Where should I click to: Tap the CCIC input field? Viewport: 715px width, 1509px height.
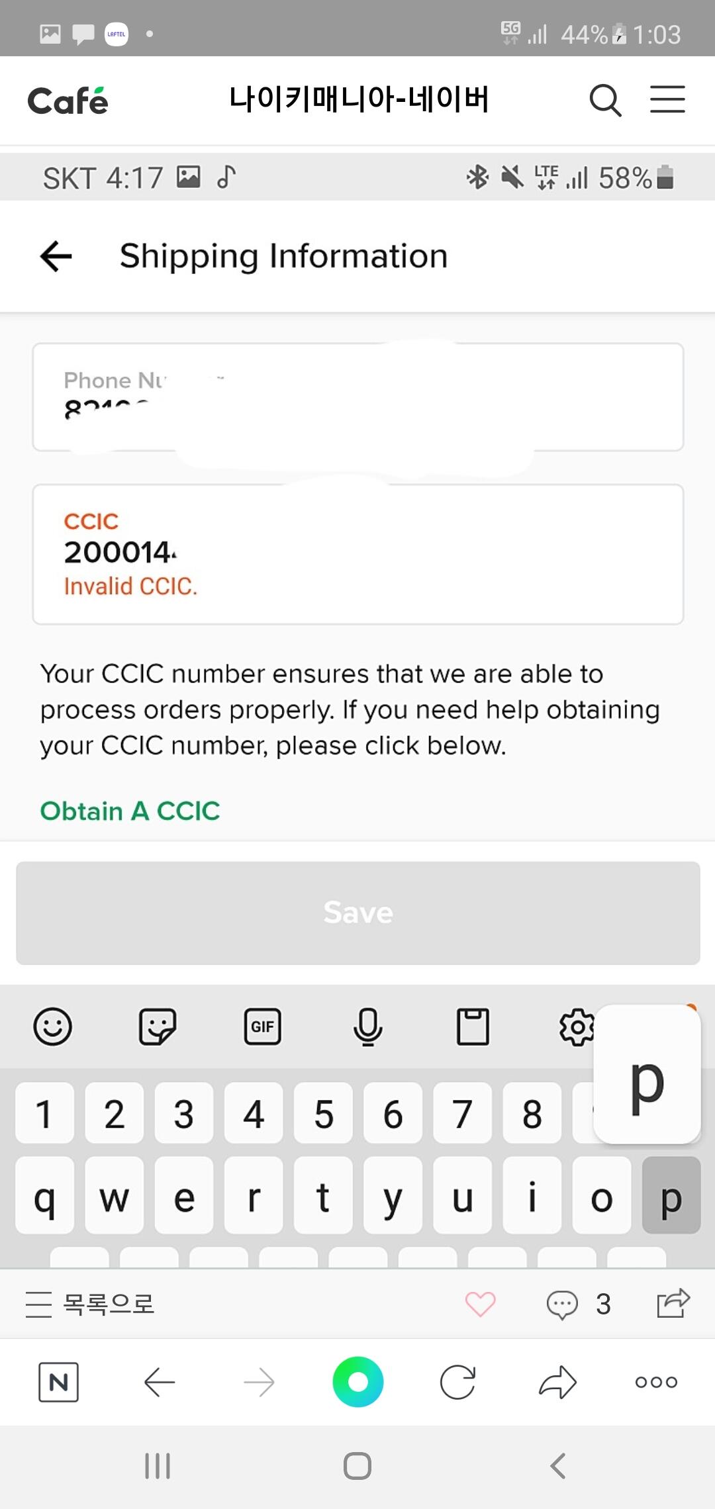[x=358, y=553]
